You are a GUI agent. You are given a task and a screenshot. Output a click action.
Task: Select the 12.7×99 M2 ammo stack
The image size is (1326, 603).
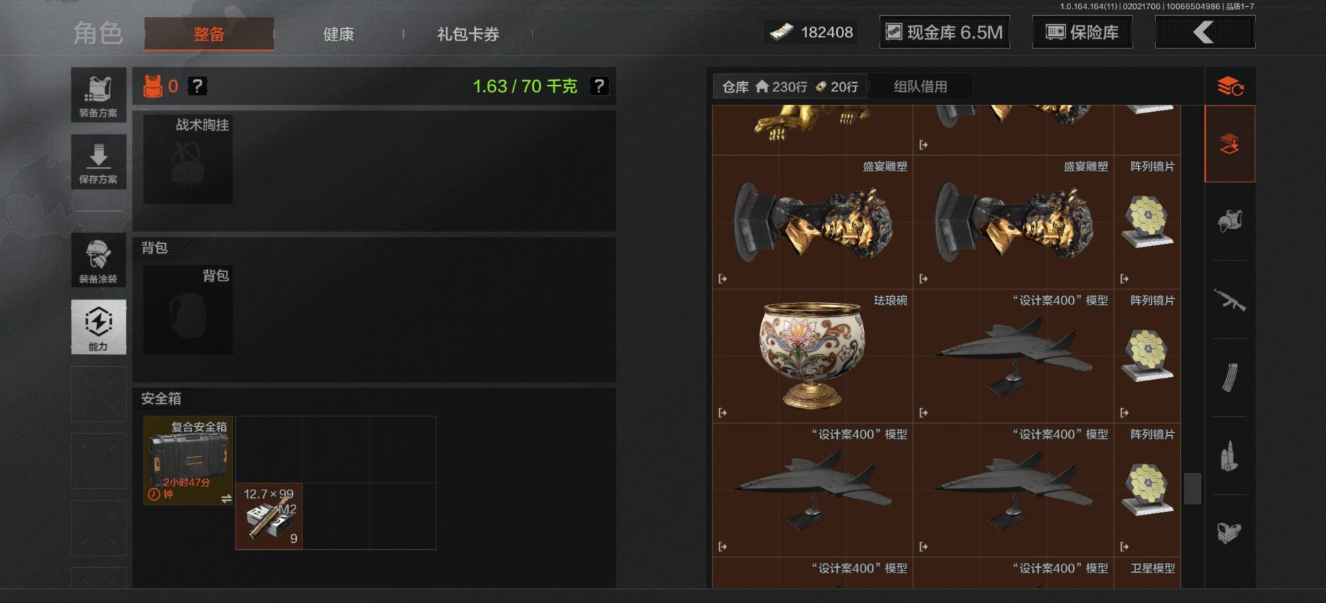[269, 516]
